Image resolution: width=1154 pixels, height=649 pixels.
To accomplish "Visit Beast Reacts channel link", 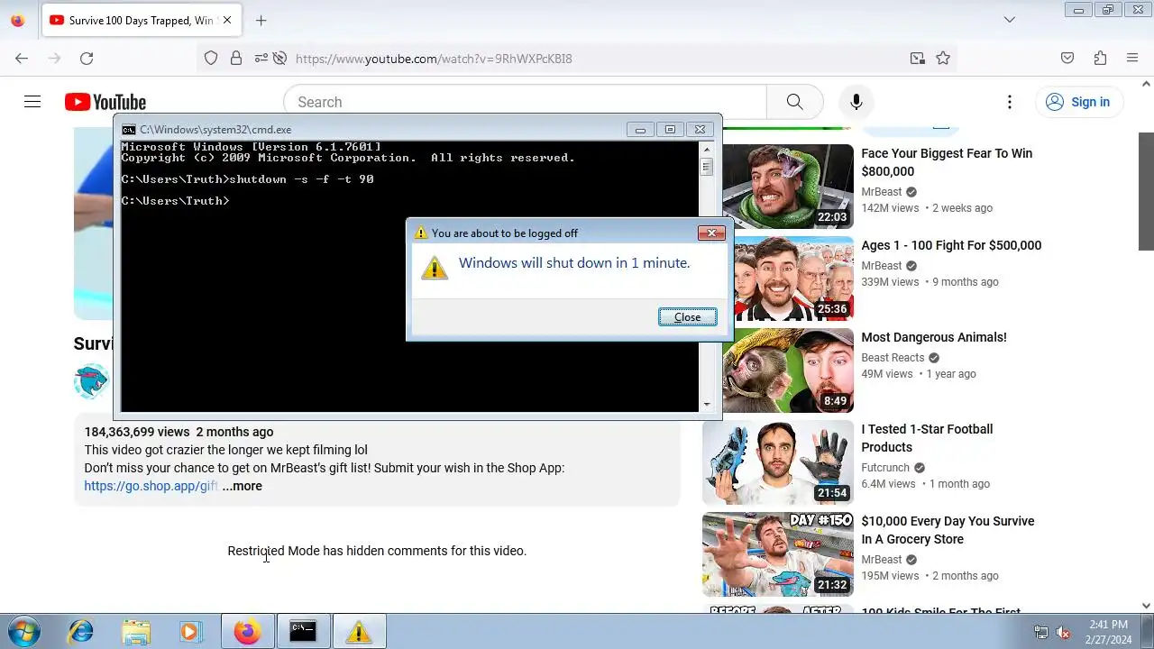I will coord(893,358).
